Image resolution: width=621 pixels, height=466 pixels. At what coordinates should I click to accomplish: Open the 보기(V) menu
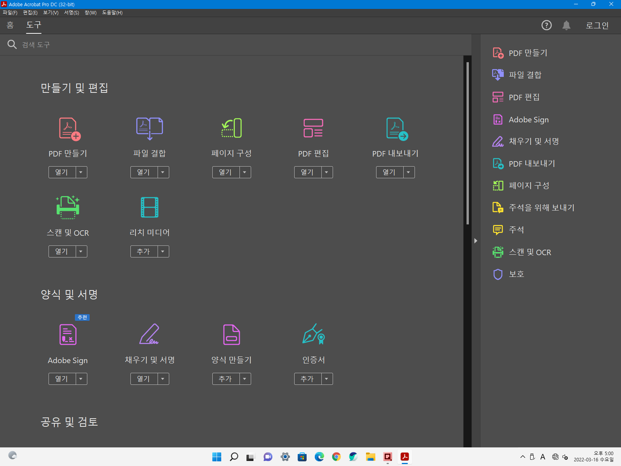pos(51,13)
